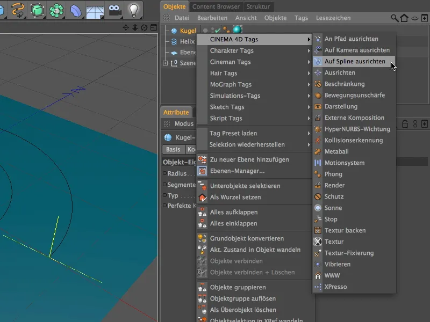Choose Auf Kamera ausrichten tag
430x322 pixels.
coord(354,50)
